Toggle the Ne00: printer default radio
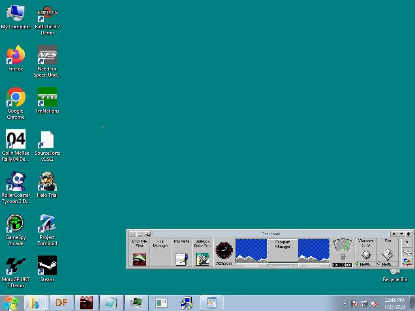The width and height of the screenshot is (415, 311). tap(357, 264)
